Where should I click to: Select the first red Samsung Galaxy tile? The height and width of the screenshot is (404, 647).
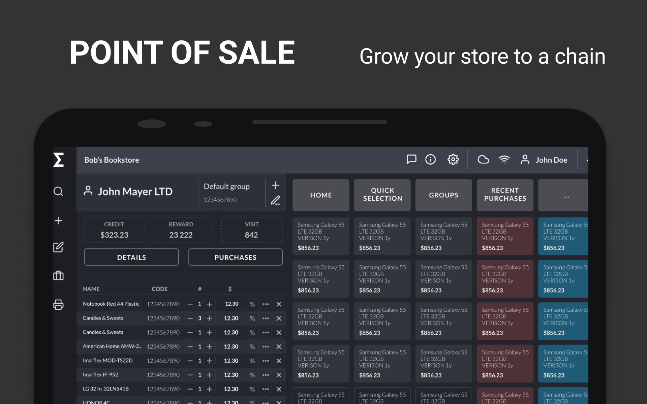click(505, 236)
